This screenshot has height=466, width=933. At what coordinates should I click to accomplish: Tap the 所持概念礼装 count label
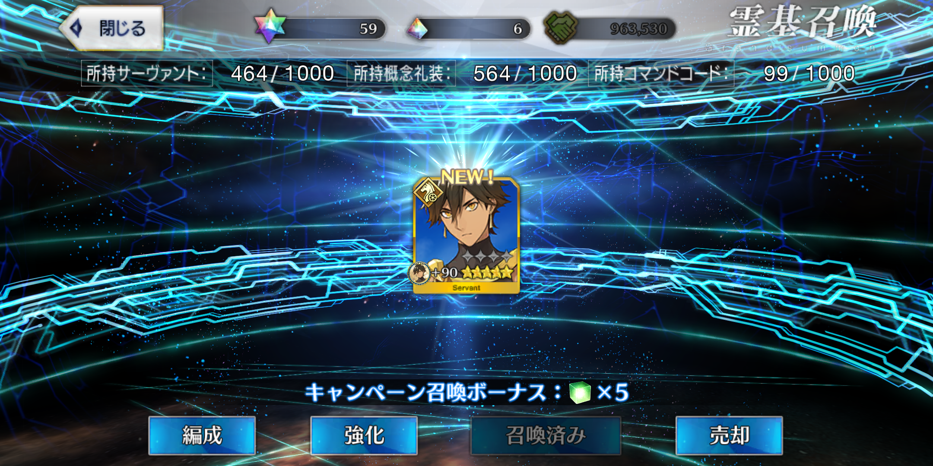[401, 73]
